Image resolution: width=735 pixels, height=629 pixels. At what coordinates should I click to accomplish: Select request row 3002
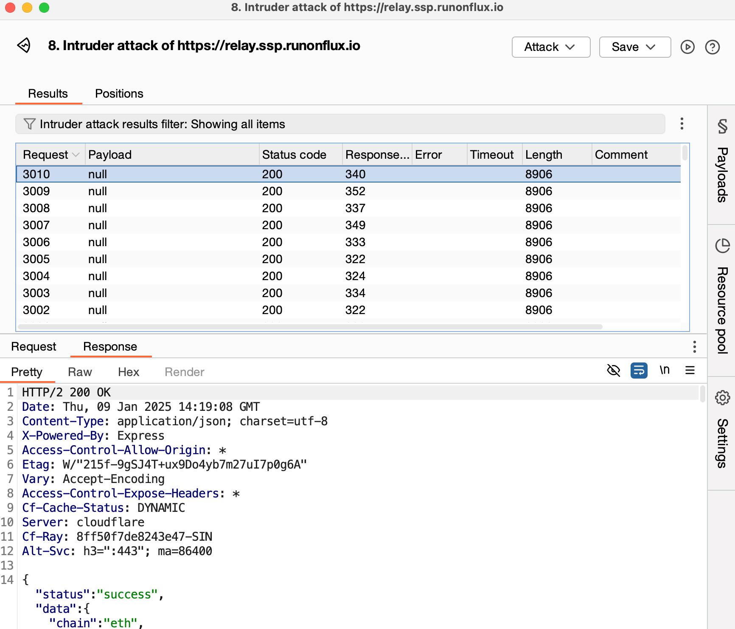coord(348,310)
